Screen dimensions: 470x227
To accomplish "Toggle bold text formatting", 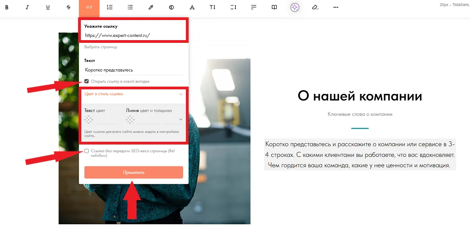I will (6, 7).
